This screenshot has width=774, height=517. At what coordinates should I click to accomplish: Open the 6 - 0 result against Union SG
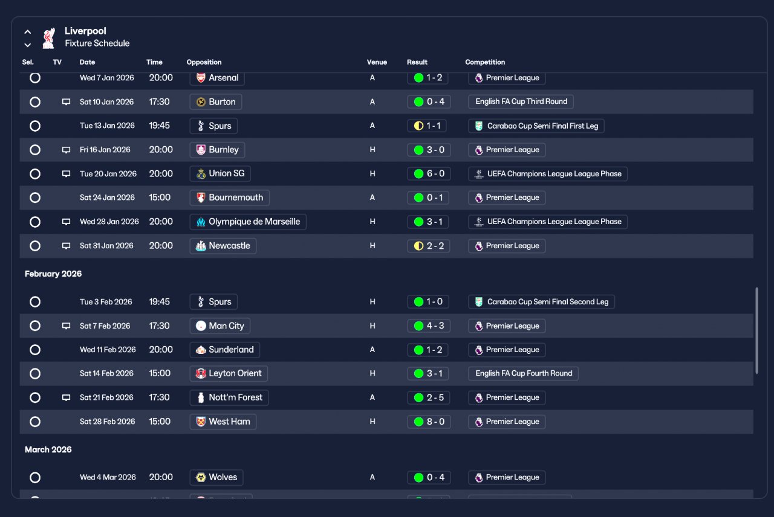(x=429, y=174)
